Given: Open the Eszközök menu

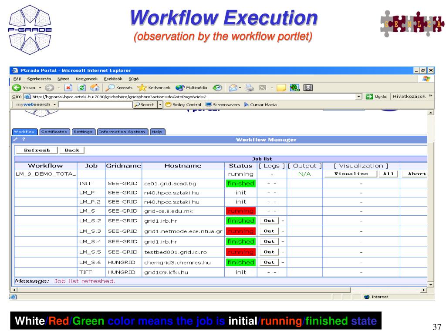Looking at the screenshot, I should pyautogui.click(x=113, y=79).
